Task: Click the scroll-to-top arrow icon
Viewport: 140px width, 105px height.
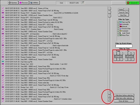Action: pos(109,9)
